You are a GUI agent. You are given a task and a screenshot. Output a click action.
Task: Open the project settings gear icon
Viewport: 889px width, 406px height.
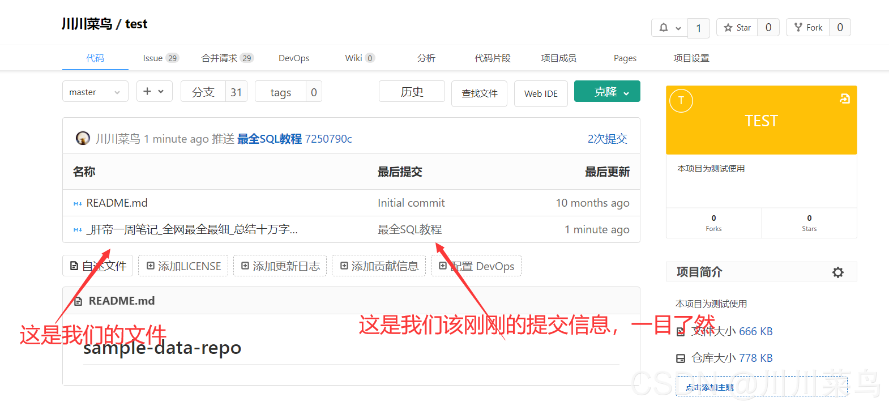837,272
